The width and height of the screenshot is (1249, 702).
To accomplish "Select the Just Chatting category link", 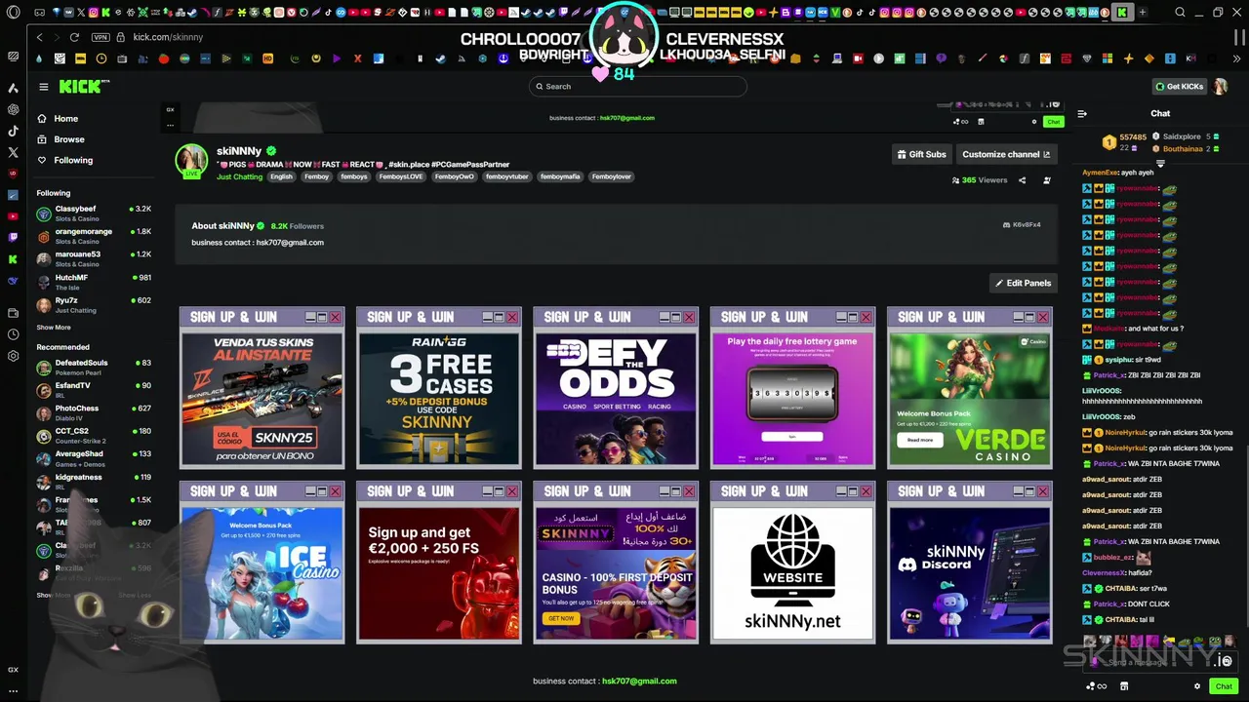I will [239, 176].
